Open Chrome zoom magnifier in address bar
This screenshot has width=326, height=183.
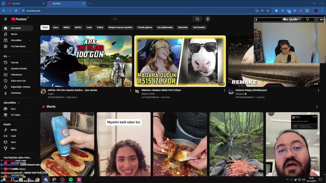pyautogui.click(x=262, y=11)
